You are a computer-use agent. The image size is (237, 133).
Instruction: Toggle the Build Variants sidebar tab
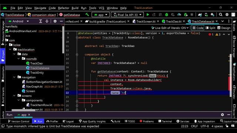pos(3,97)
